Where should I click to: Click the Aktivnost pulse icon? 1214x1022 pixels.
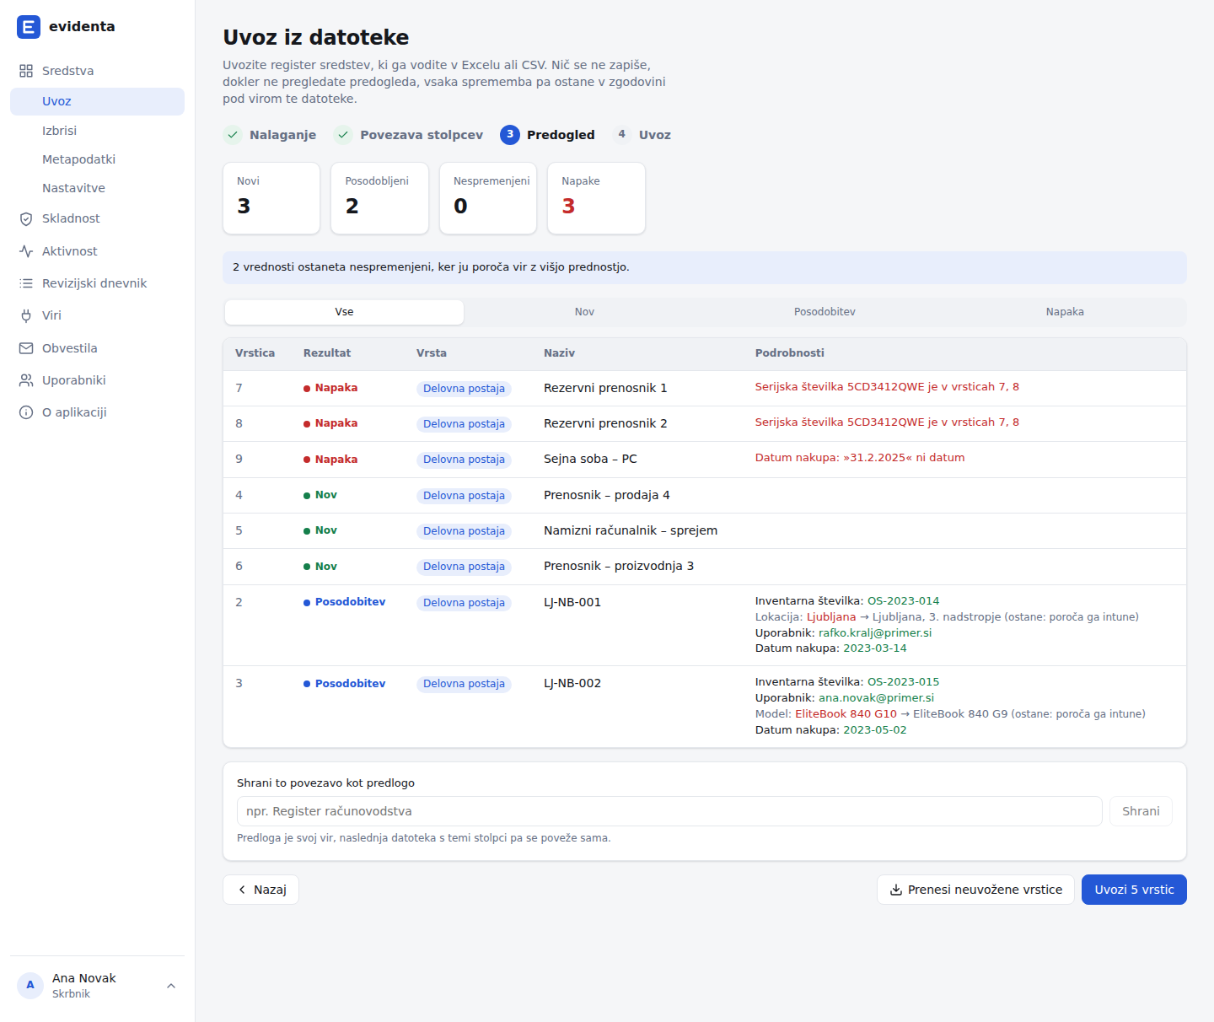pyautogui.click(x=26, y=251)
